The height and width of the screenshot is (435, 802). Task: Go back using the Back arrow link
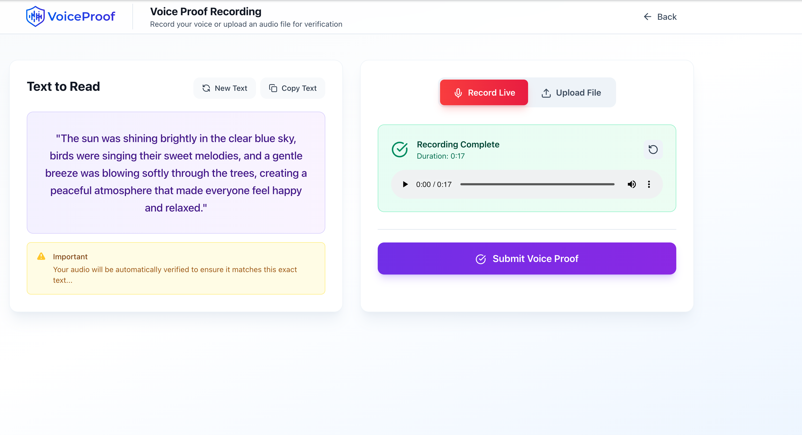click(660, 17)
